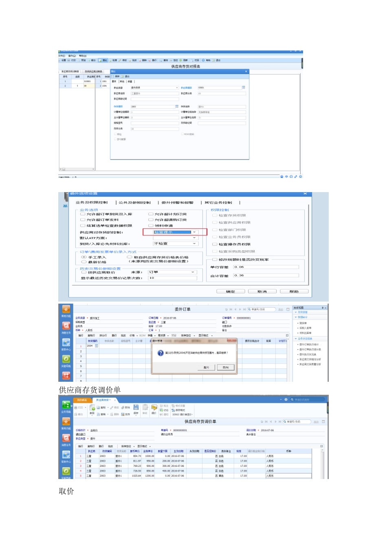Image resolution: width=387 pixels, height=547 pixels.
Task: Click the 刷新 refresh icon in 供应商存货对照表 toolbar
Action: tap(181, 60)
